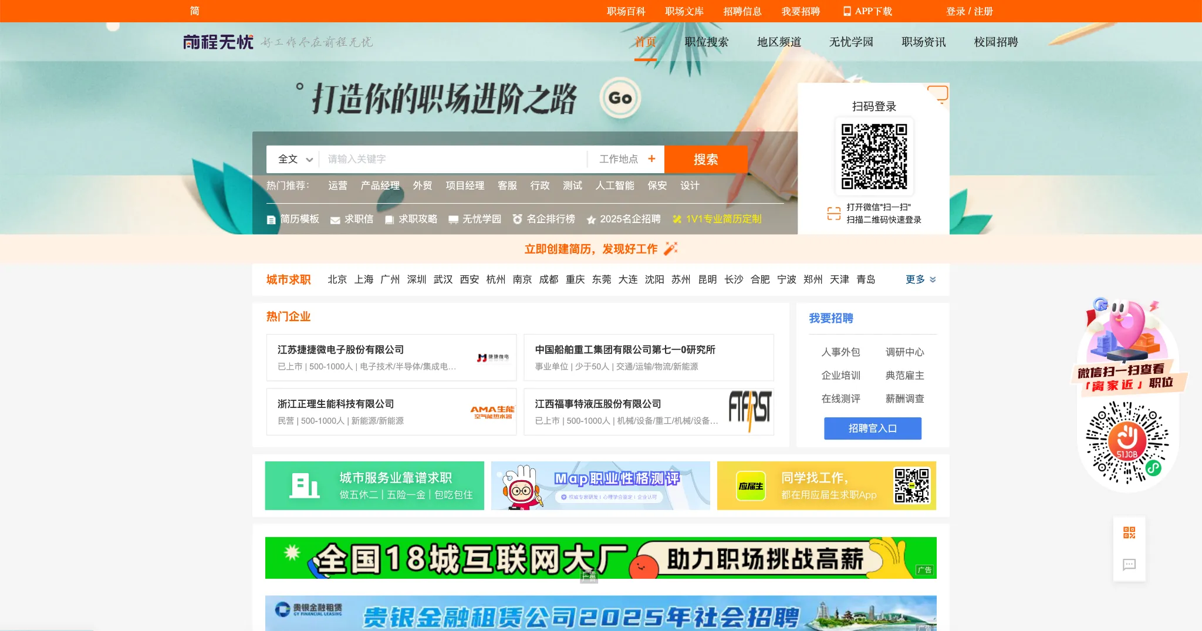Open 中国船舶重工集团 company card
1202x631 pixels.
click(x=649, y=357)
